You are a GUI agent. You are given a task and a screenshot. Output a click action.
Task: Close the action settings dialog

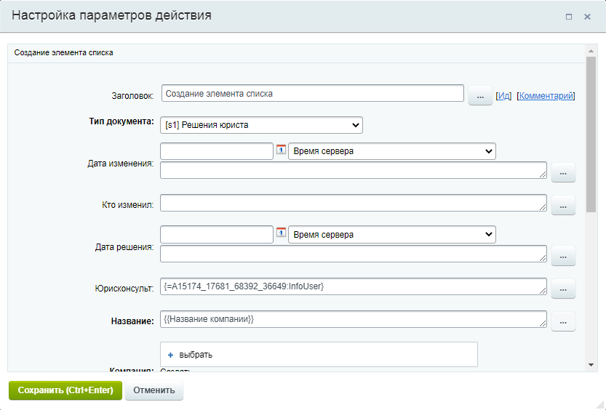coord(587,17)
